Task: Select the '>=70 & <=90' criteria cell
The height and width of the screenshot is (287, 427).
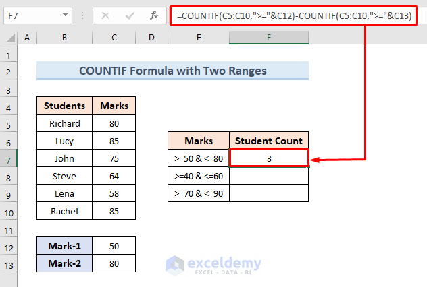Action: click(x=199, y=193)
